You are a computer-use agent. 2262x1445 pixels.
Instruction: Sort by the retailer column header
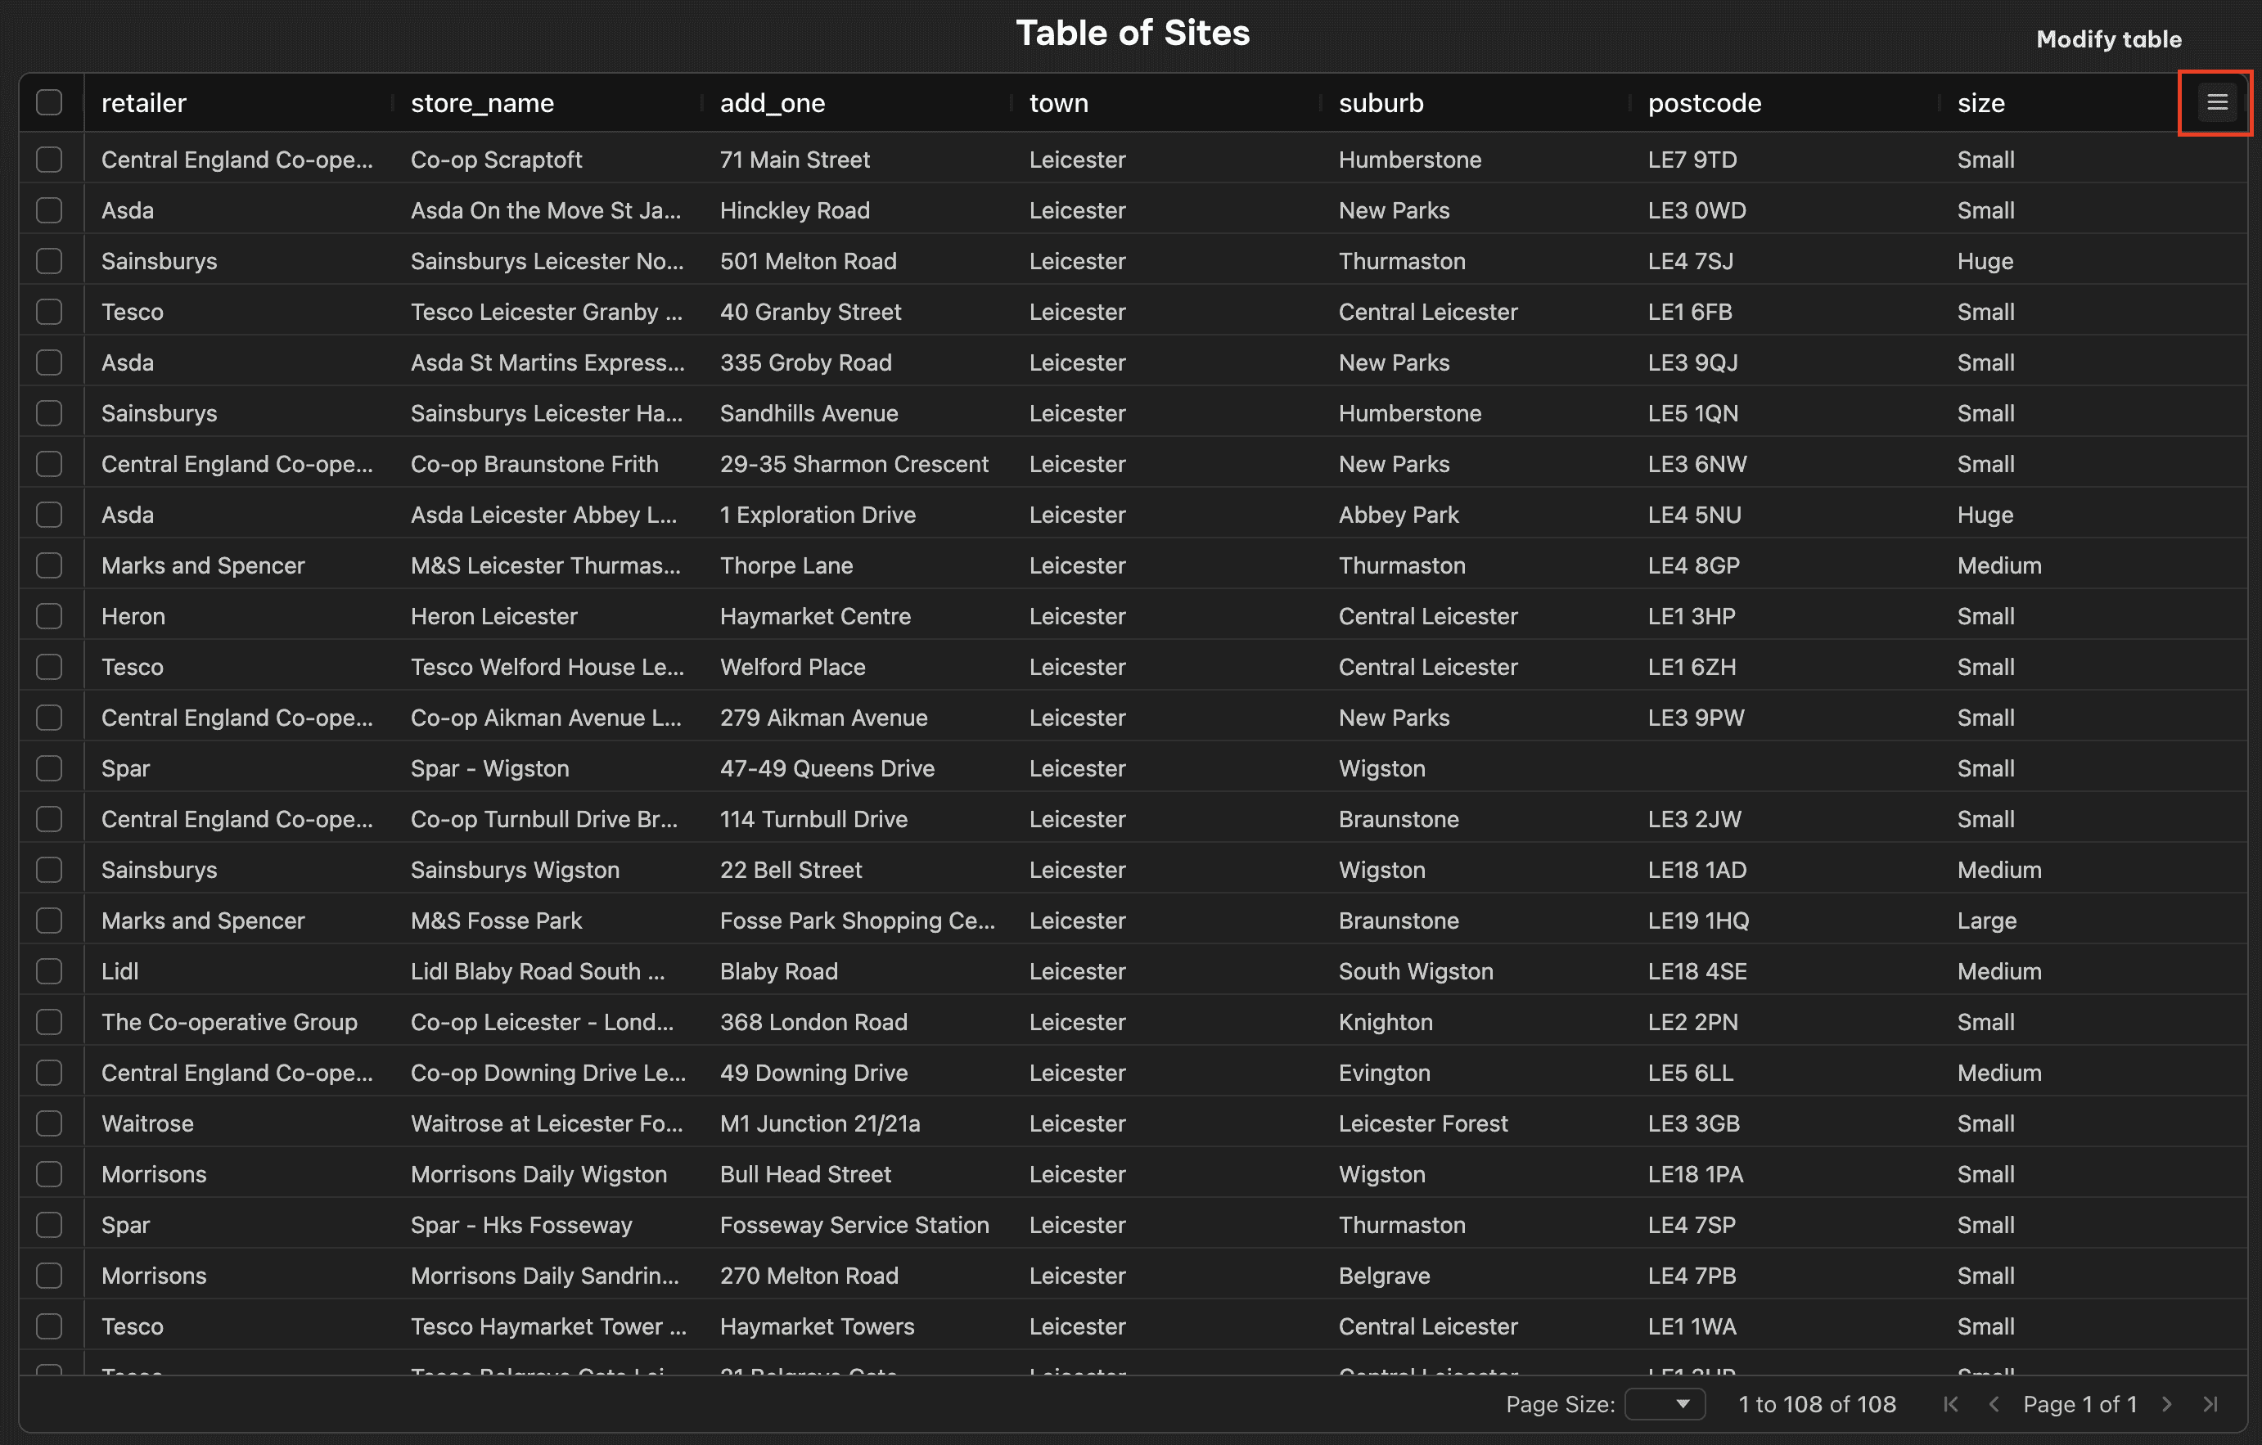(x=144, y=102)
